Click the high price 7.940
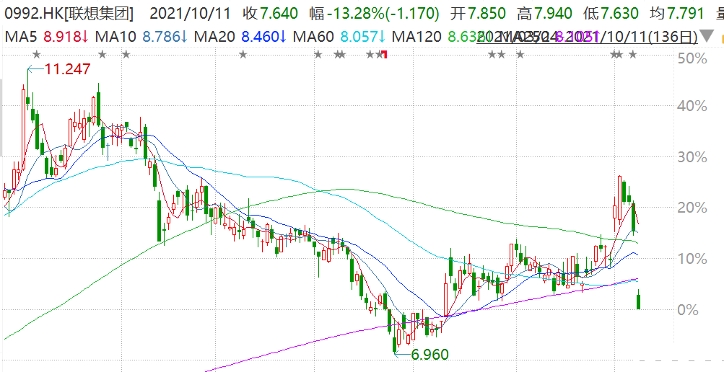 [x=554, y=14]
